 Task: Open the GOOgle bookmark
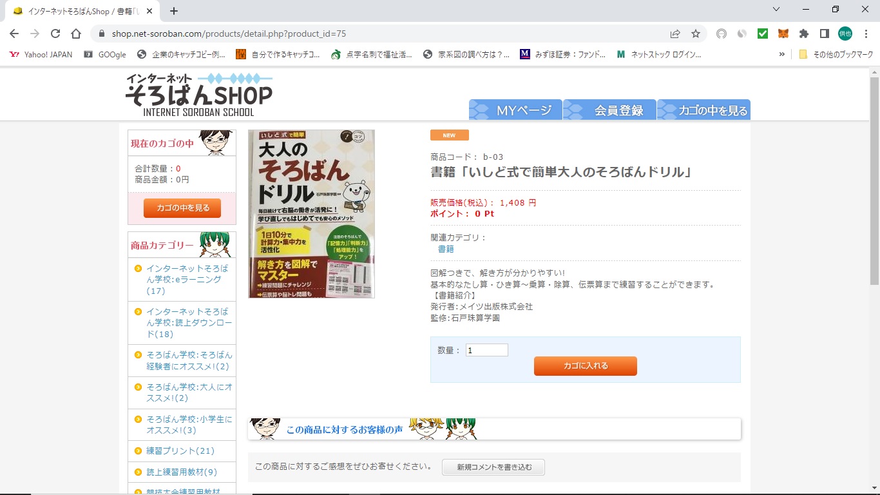(106, 55)
